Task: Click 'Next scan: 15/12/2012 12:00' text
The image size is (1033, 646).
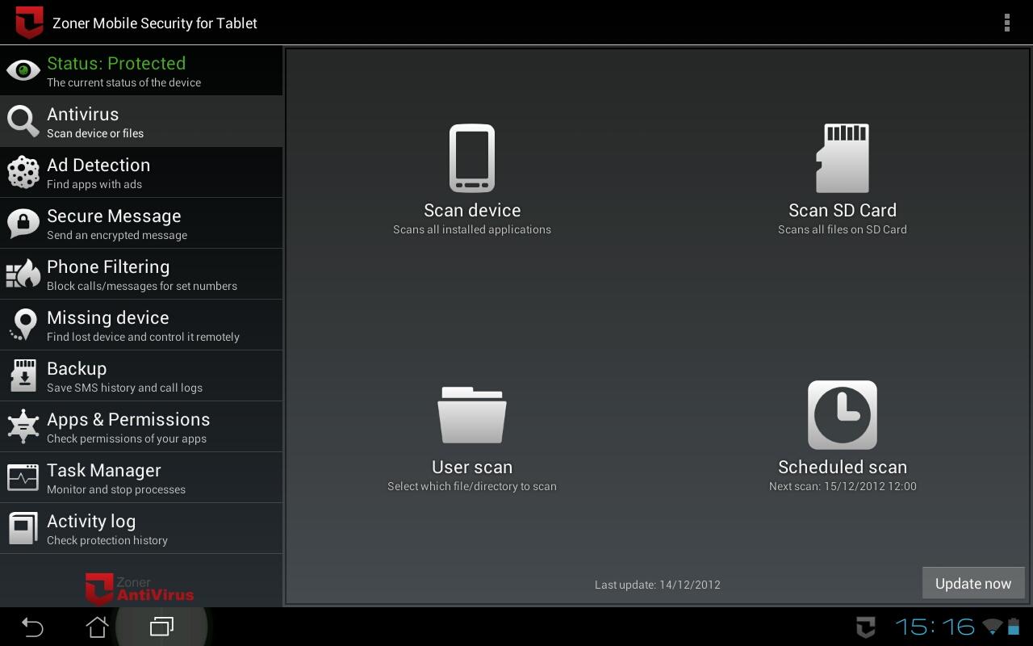Action: (843, 486)
